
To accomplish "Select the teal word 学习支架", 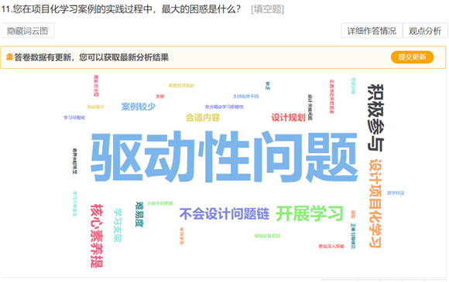I will click(x=118, y=225).
